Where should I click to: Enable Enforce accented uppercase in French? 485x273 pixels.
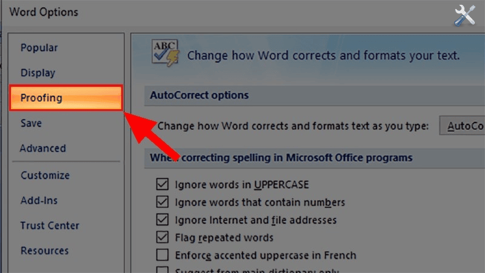(162, 255)
